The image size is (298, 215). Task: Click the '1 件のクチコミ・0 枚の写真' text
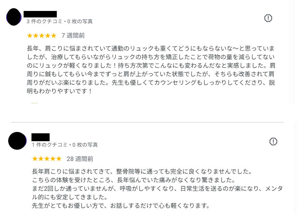(65, 145)
